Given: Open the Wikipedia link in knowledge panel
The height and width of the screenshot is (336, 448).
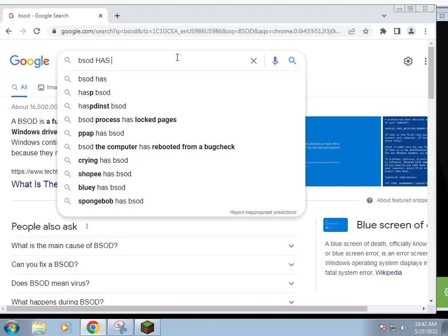Looking at the screenshot, I should (x=388, y=273).
